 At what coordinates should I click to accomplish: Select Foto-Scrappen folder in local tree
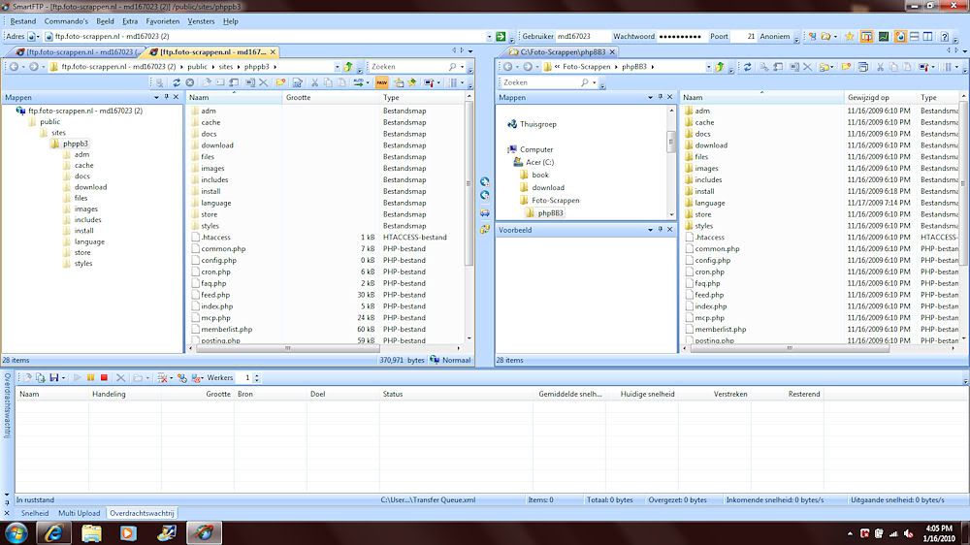coord(555,201)
